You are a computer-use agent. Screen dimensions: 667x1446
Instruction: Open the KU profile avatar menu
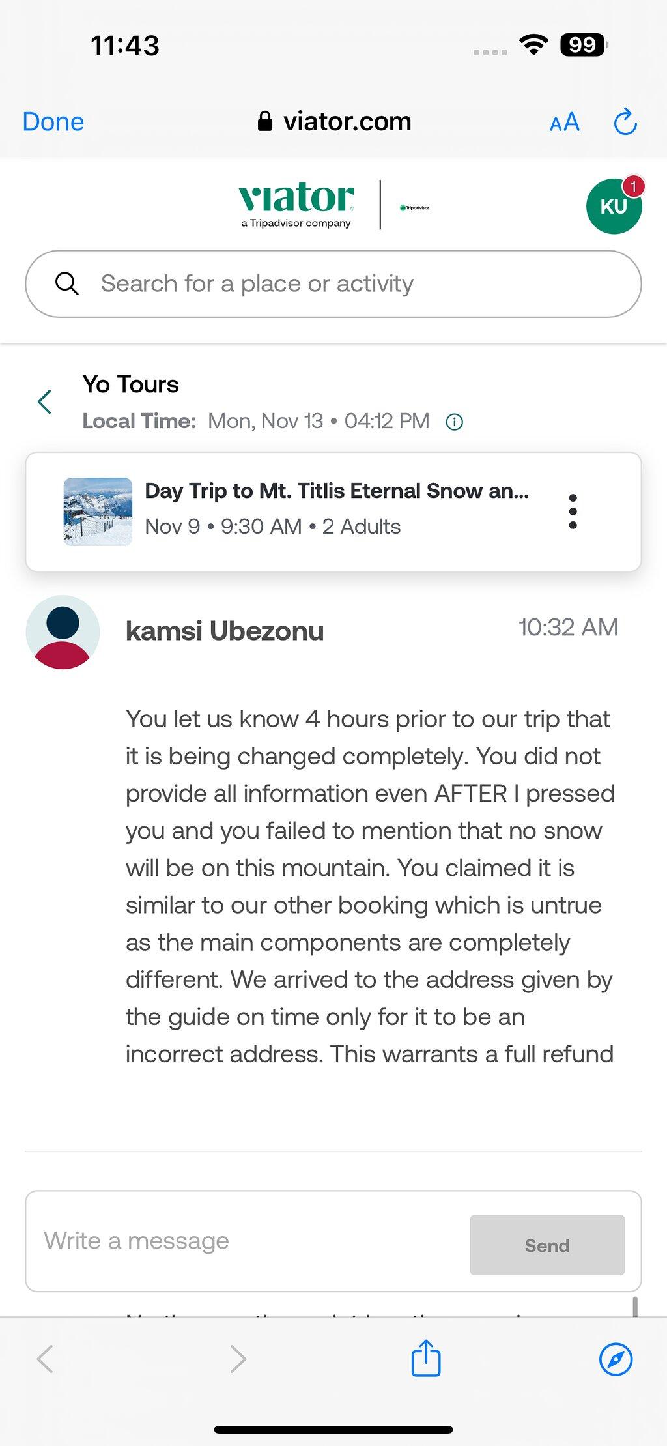[614, 206]
